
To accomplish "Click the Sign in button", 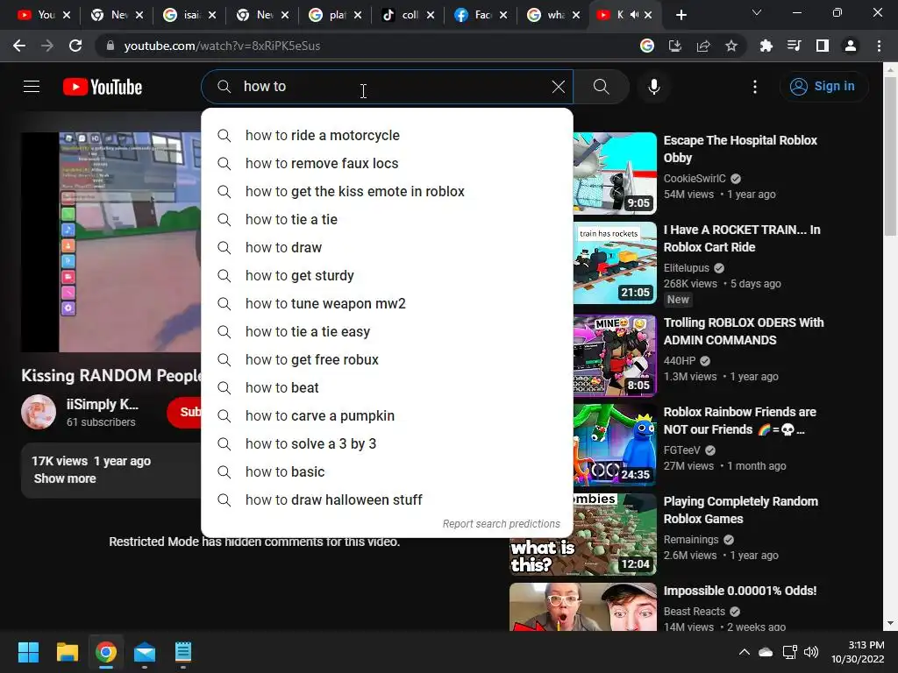I will point(823,87).
